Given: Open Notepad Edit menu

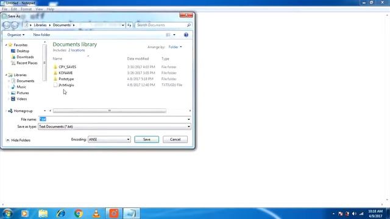Looking at the screenshot, I should (13, 9).
